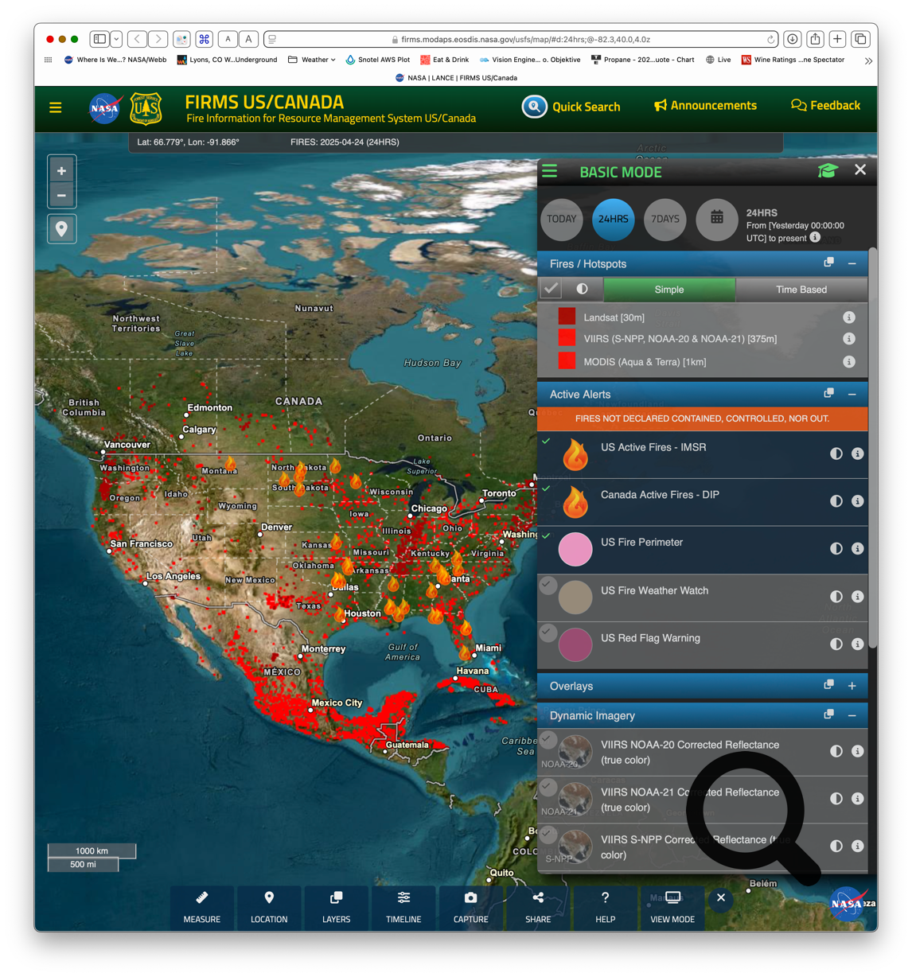
Task: Switch to Simple fire display
Action: pyautogui.click(x=669, y=290)
